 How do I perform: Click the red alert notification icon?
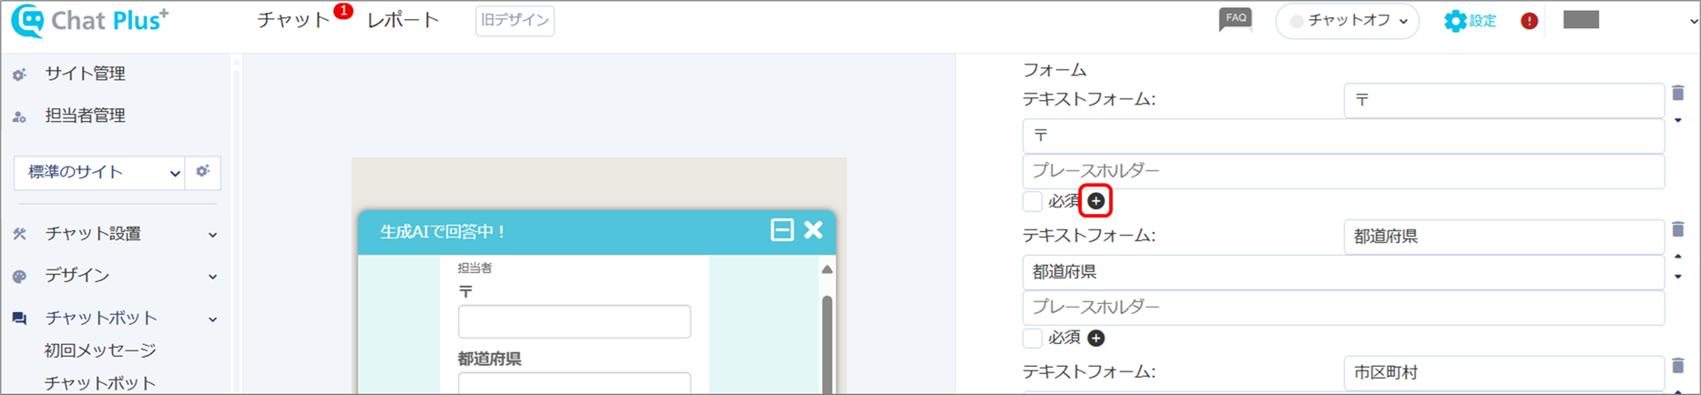pos(1529,21)
